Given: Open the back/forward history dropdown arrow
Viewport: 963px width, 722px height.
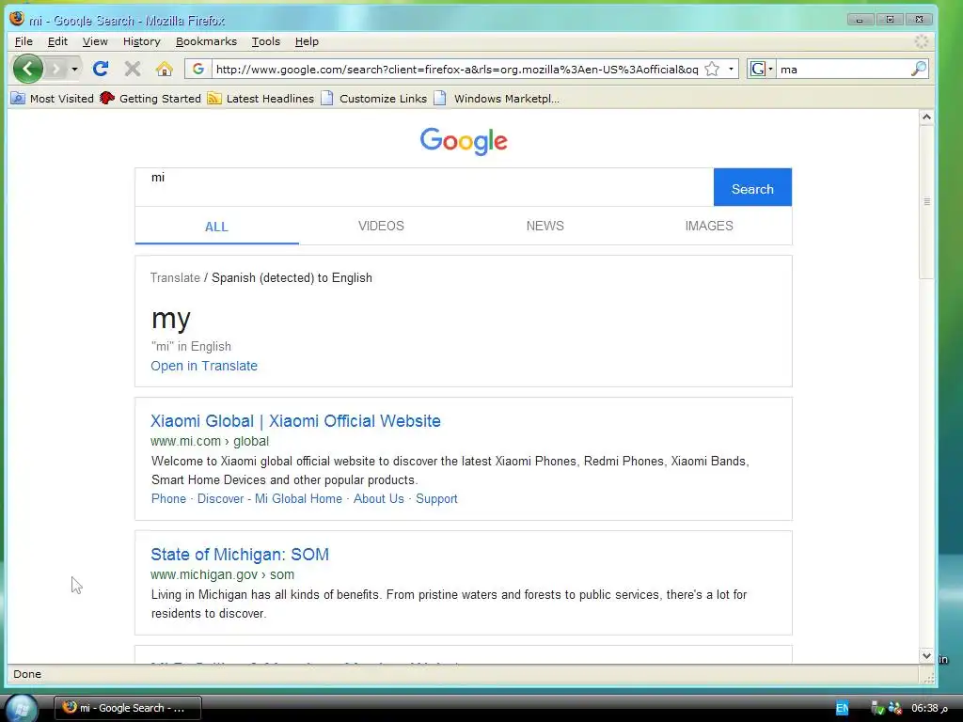Looking at the screenshot, I should tap(74, 69).
